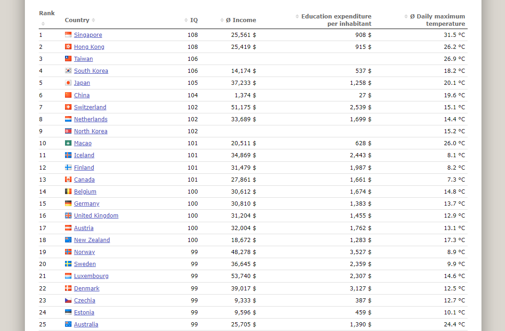Click the Czechia flag icon
The width and height of the screenshot is (505, 331).
point(68,300)
